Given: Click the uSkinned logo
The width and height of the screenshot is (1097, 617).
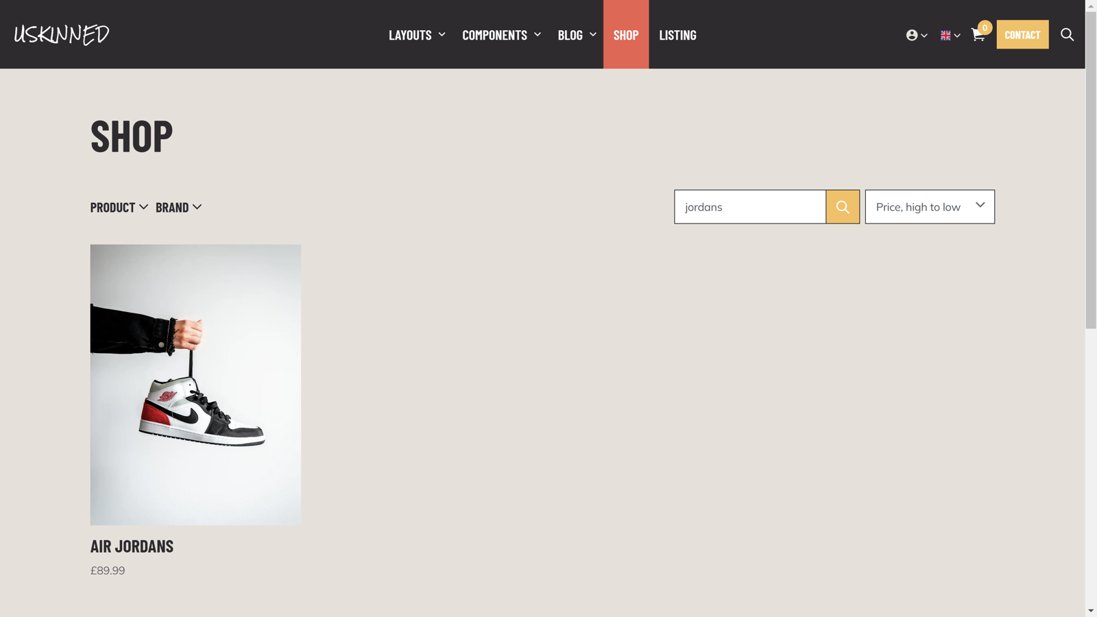Looking at the screenshot, I should (x=62, y=34).
